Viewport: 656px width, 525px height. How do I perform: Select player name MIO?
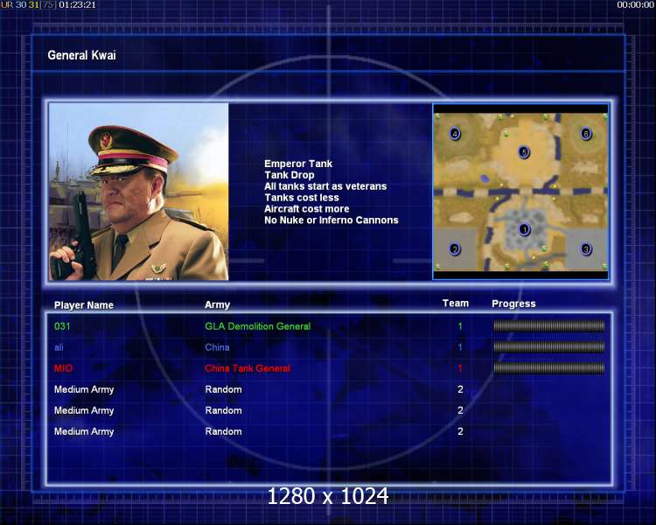tap(63, 368)
